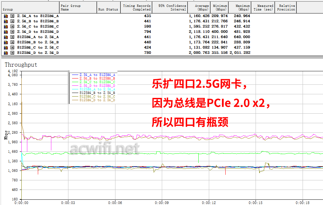Click the average value 1,160.426
The width and height of the screenshot is (323, 205).
tap(199, 16)
